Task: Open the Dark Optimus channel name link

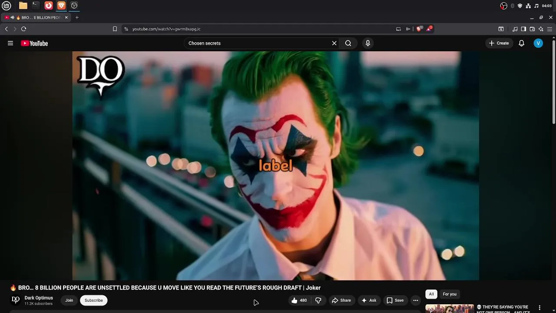Action: pos(39,298)
